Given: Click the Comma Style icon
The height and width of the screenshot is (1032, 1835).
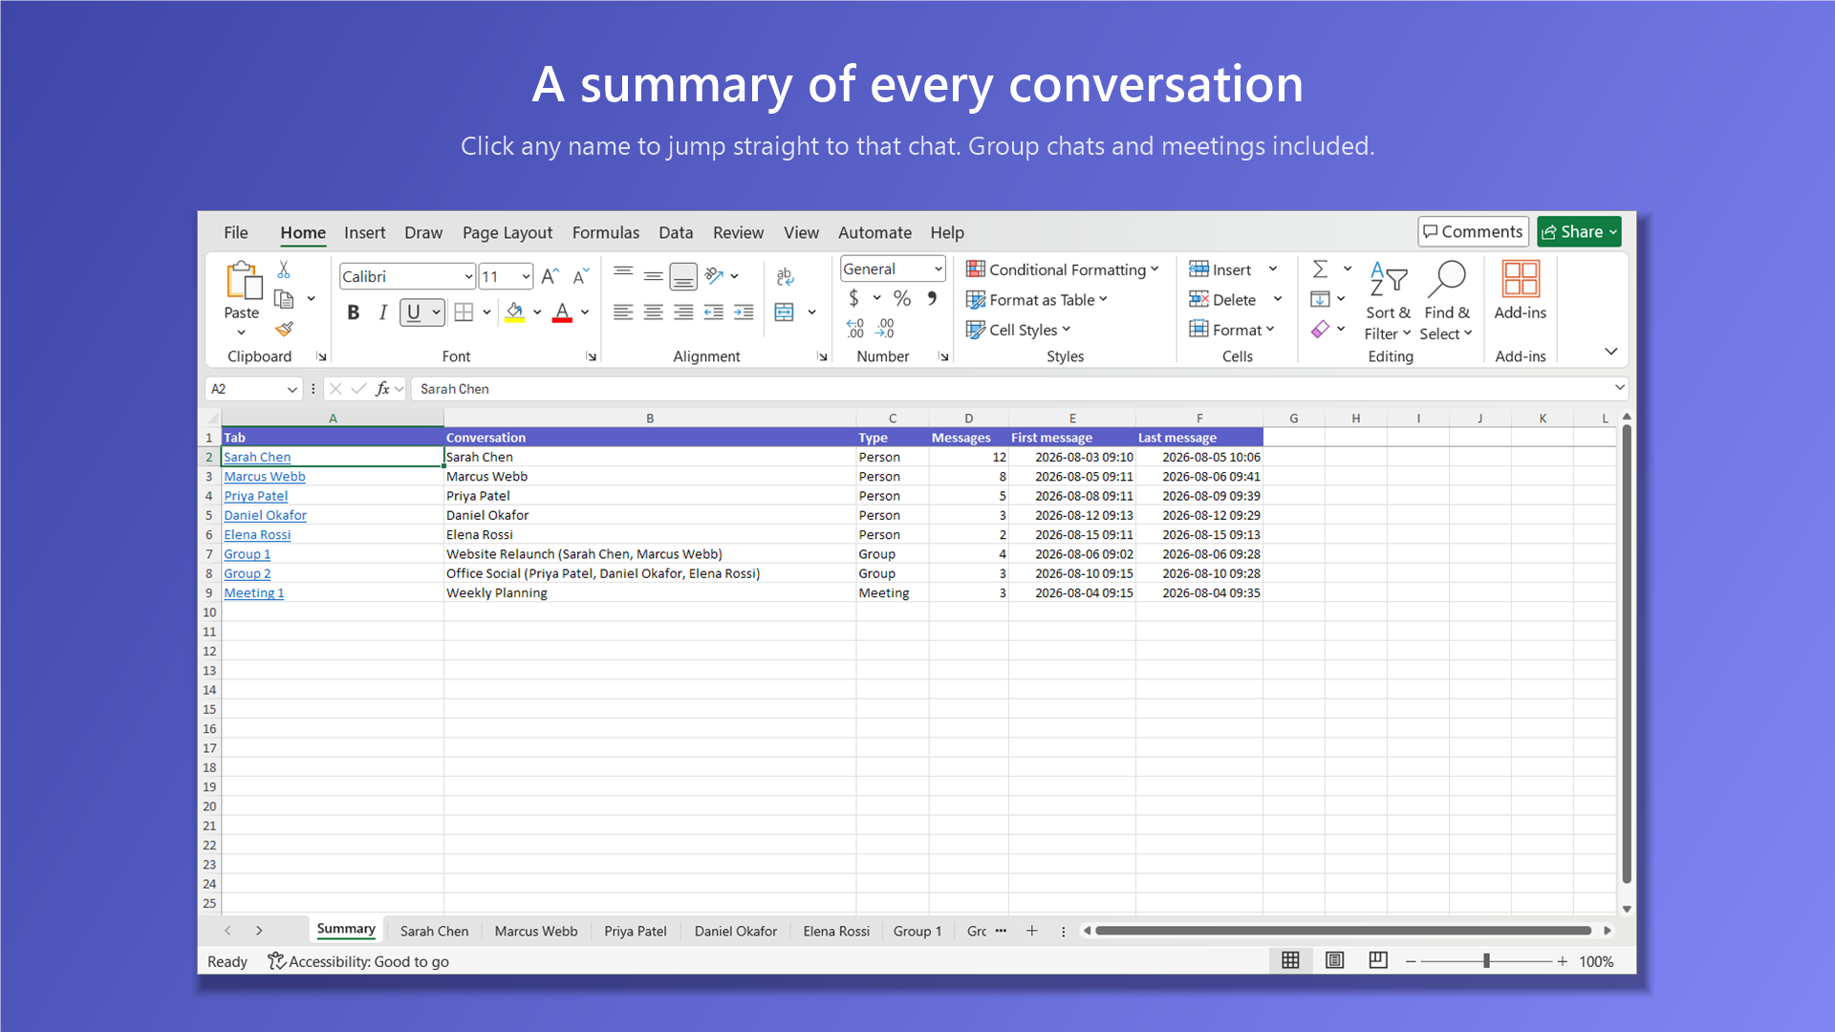Looking at the screenshot, I should tap(932, 298).
